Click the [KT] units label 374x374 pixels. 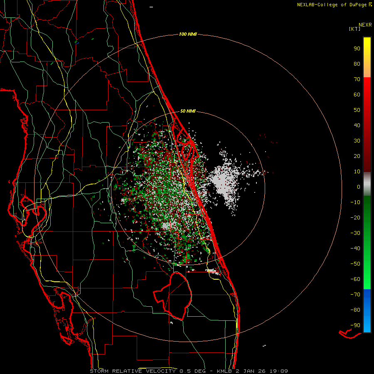(355, 29)
